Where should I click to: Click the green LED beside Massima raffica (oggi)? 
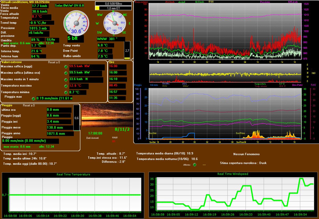click(66, 67)
